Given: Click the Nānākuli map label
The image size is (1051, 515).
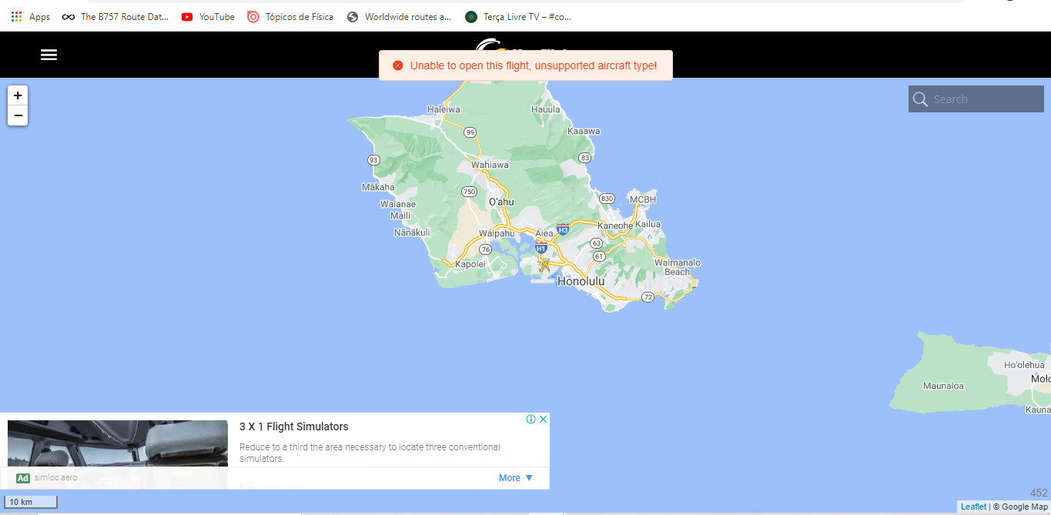Looking at the screenshot, I should [412, 232].
